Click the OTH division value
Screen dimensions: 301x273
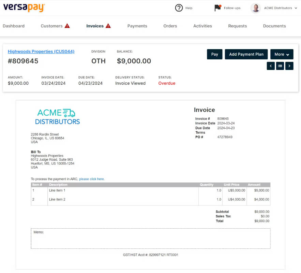click(x=99, y=61)
